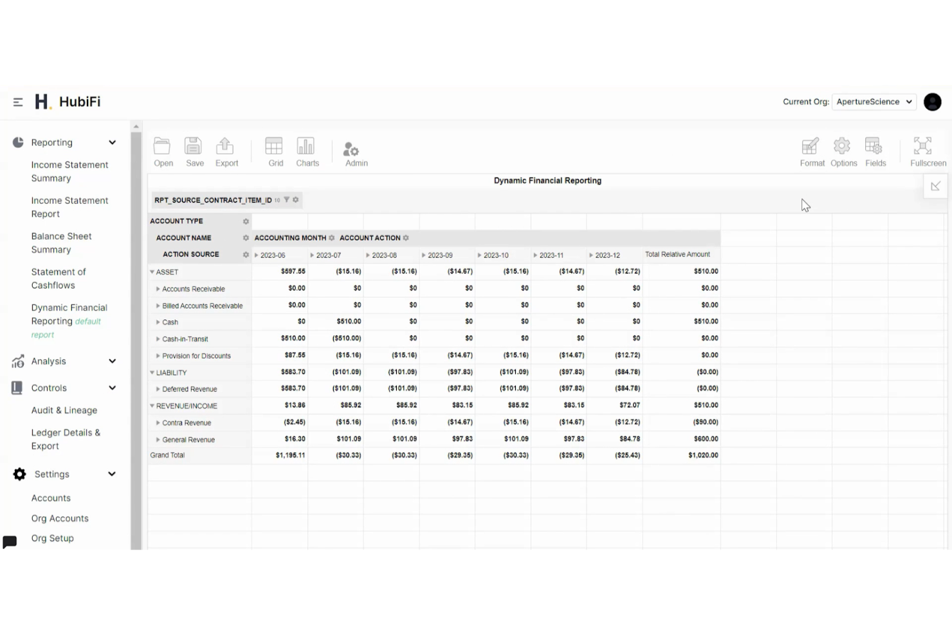Switch to Grid view
The height and width of the screenshot is (635, 952).
[x=275, y=150]
